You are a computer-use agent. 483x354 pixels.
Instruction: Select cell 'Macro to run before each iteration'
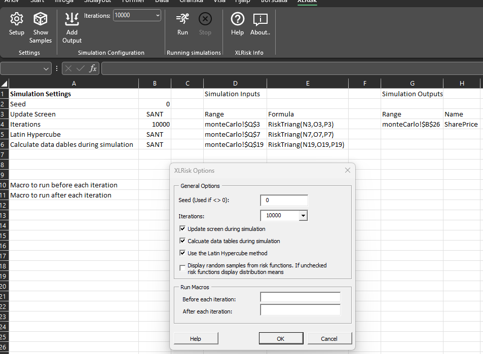pos(74,185)
